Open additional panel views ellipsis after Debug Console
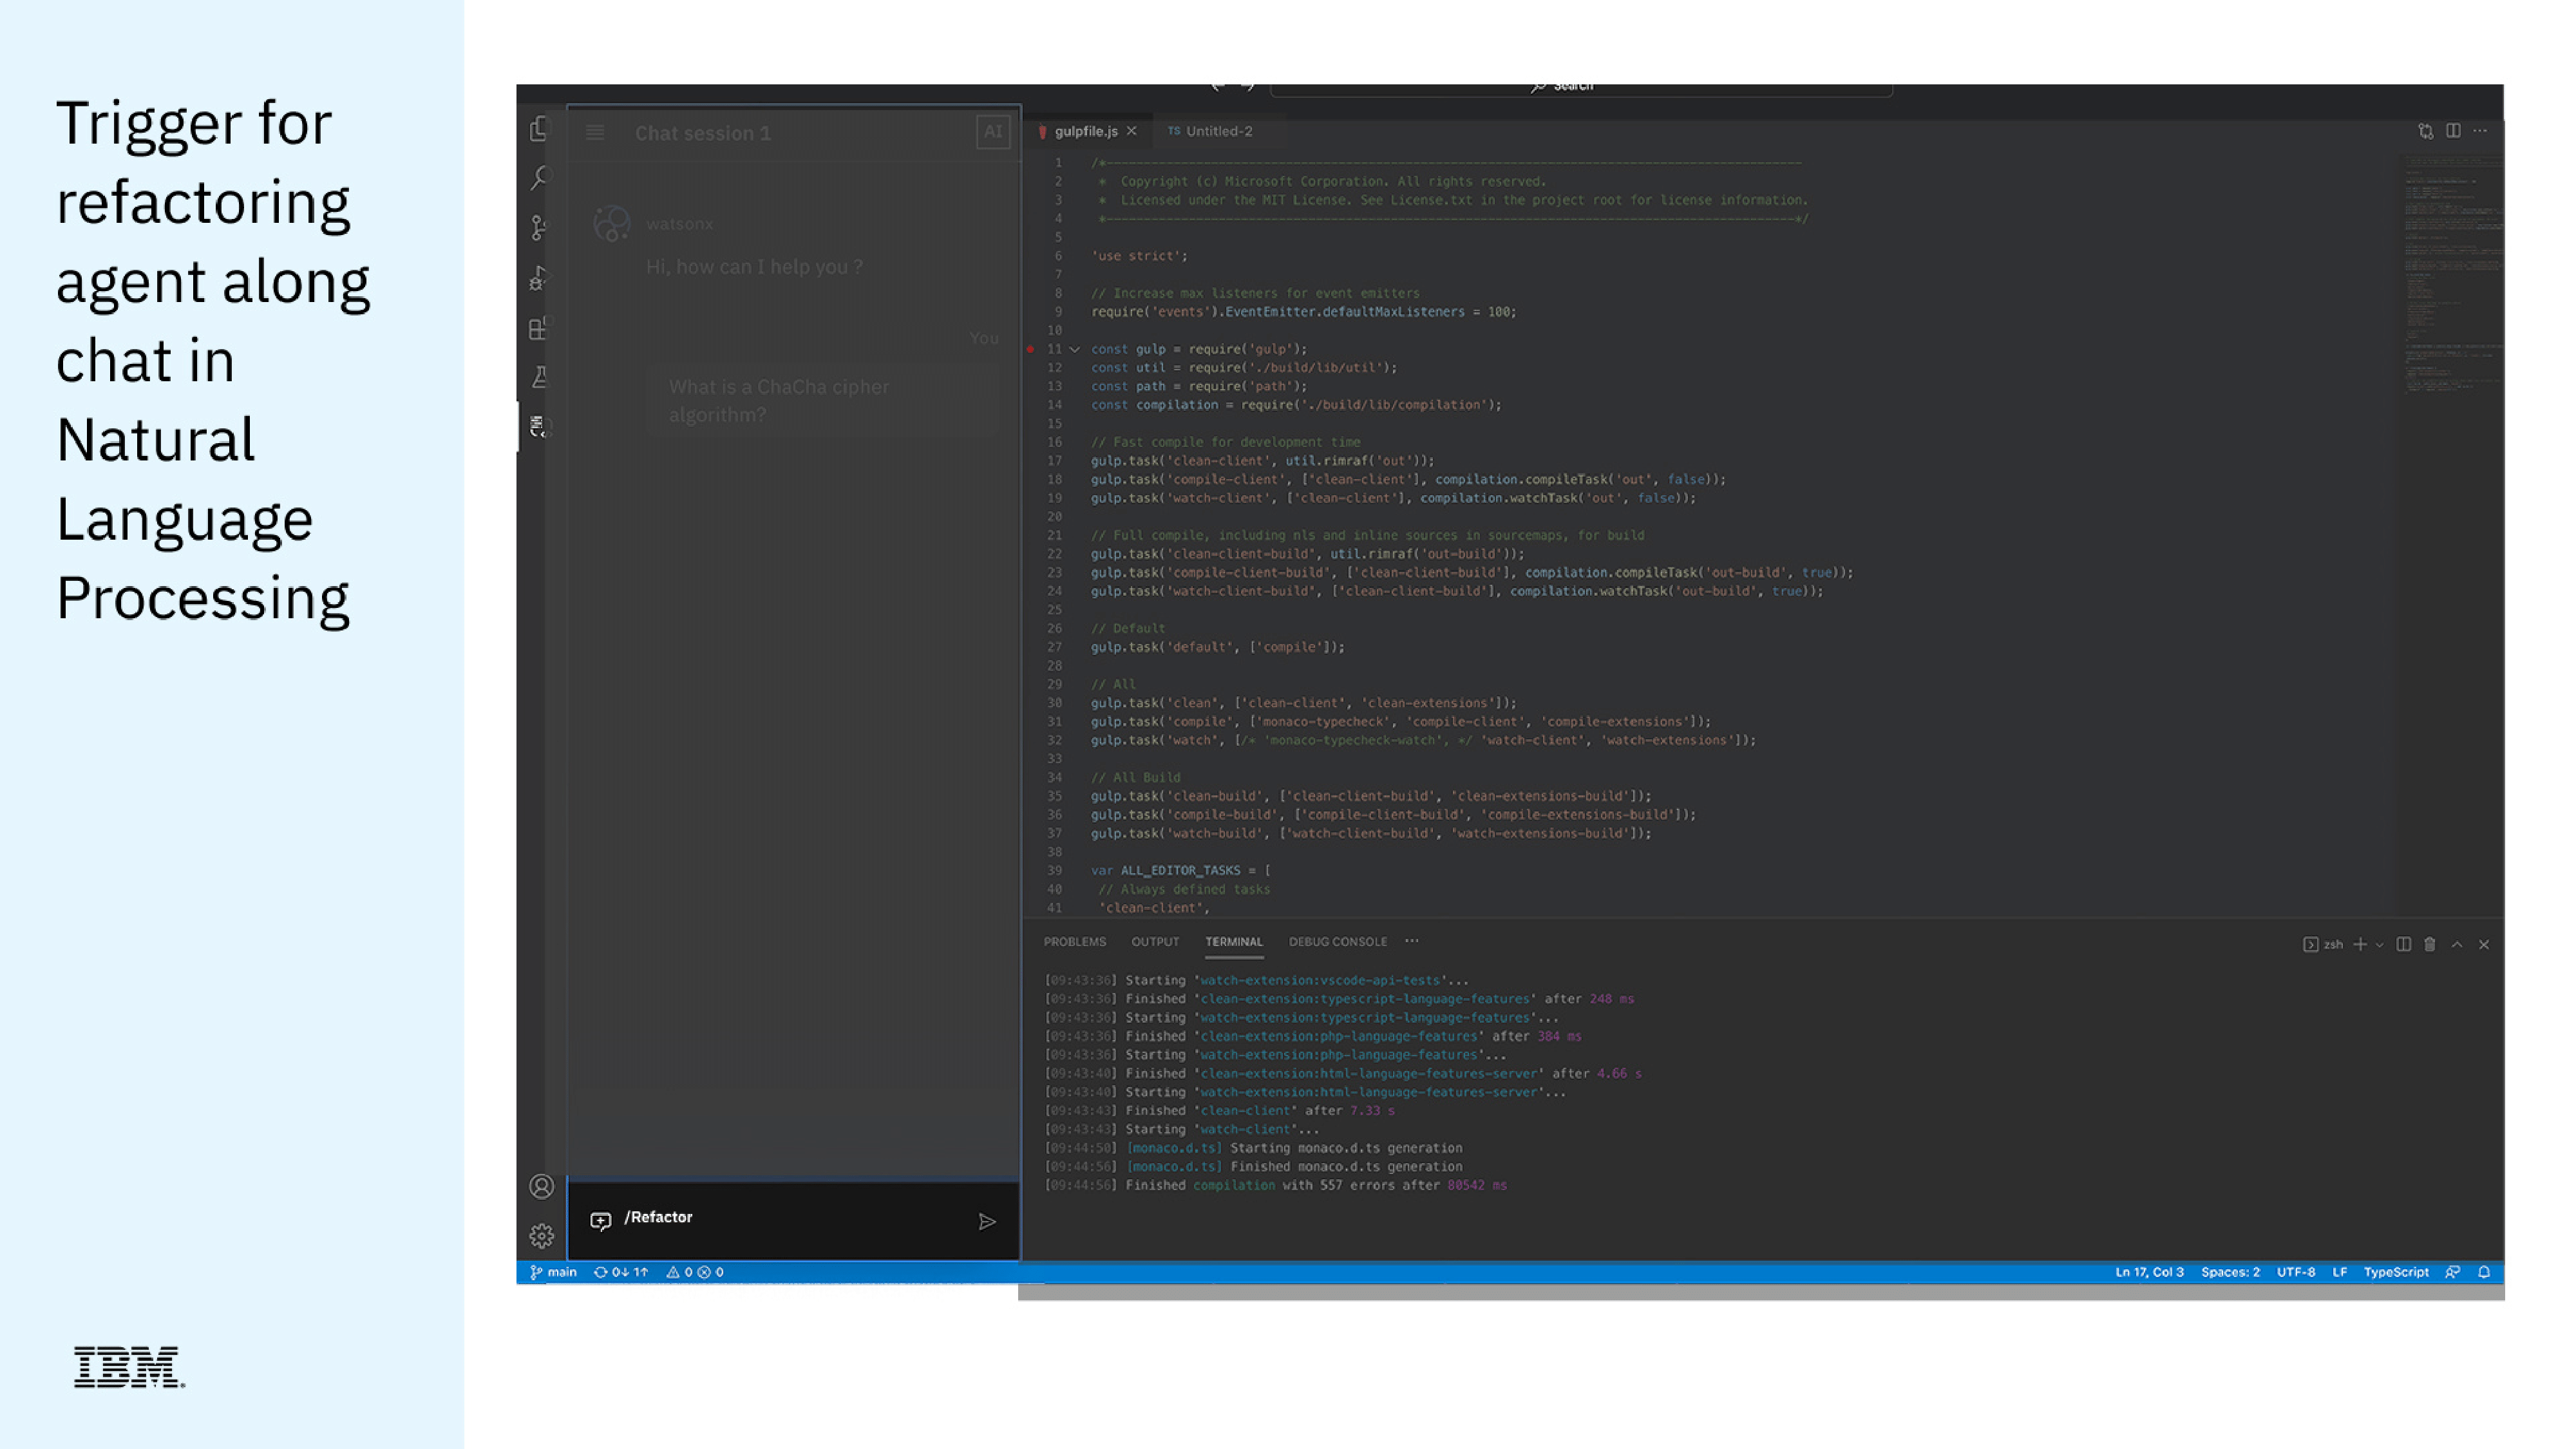This screenshot has height=1449, width=2576. coord(1412,941)
